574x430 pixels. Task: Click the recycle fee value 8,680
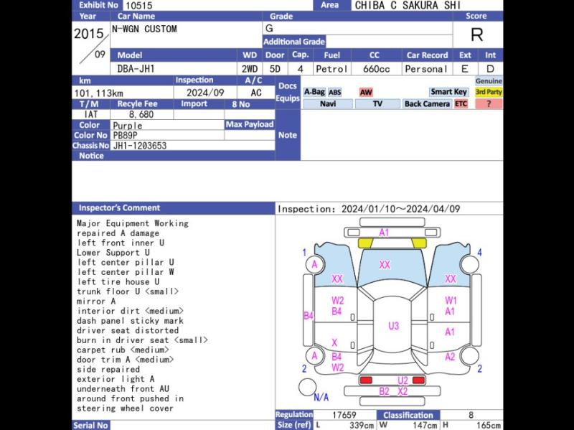pyautogui.click(x=141, y=115)
